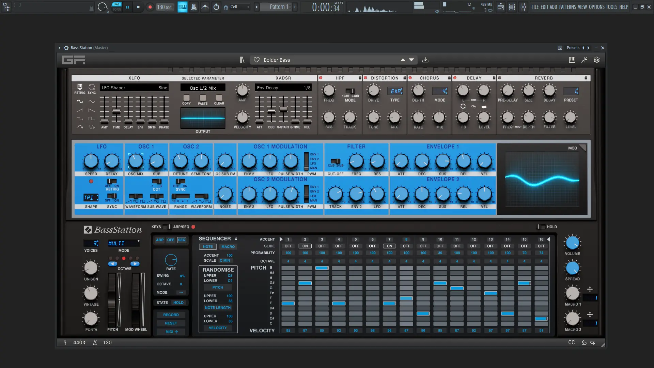This screenshot has width=654, height=368.
Task: Enable the HPF effect power LED
Action: [321, 78]
